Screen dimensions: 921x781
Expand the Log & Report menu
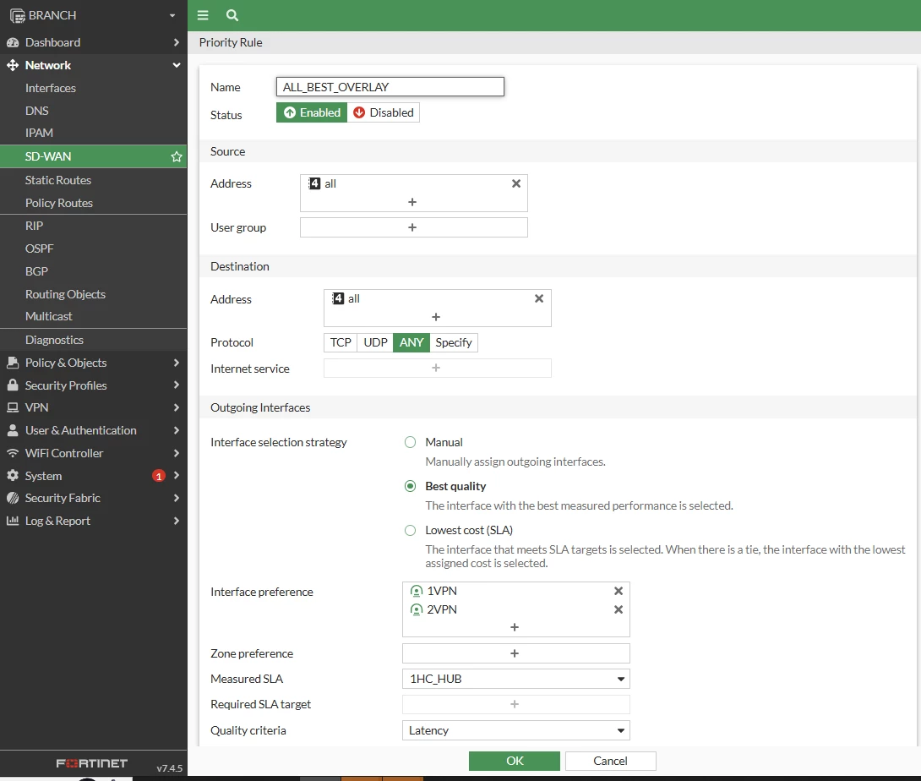click(x=177, y=521)
